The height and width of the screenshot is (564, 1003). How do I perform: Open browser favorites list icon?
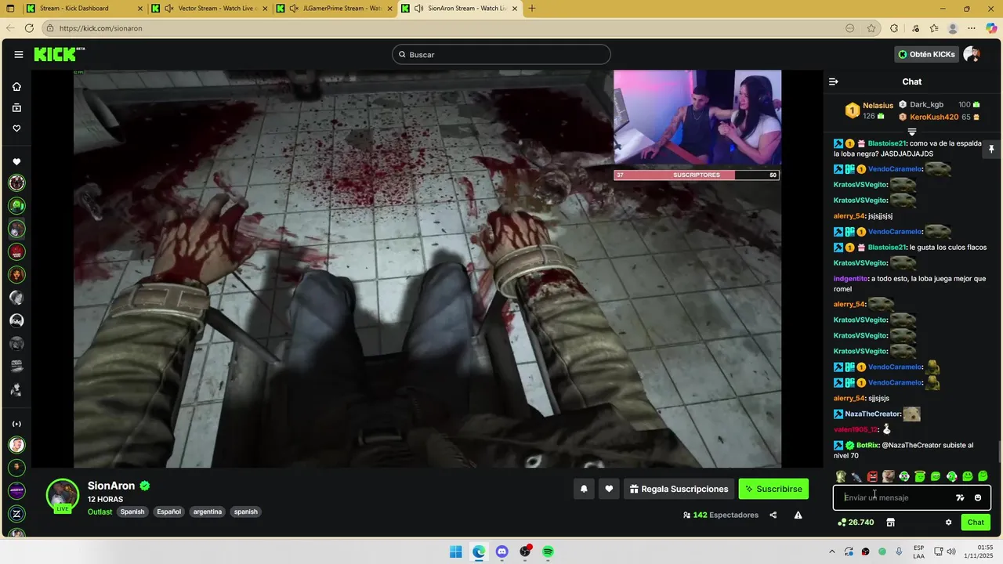click(x=934, y=28)
